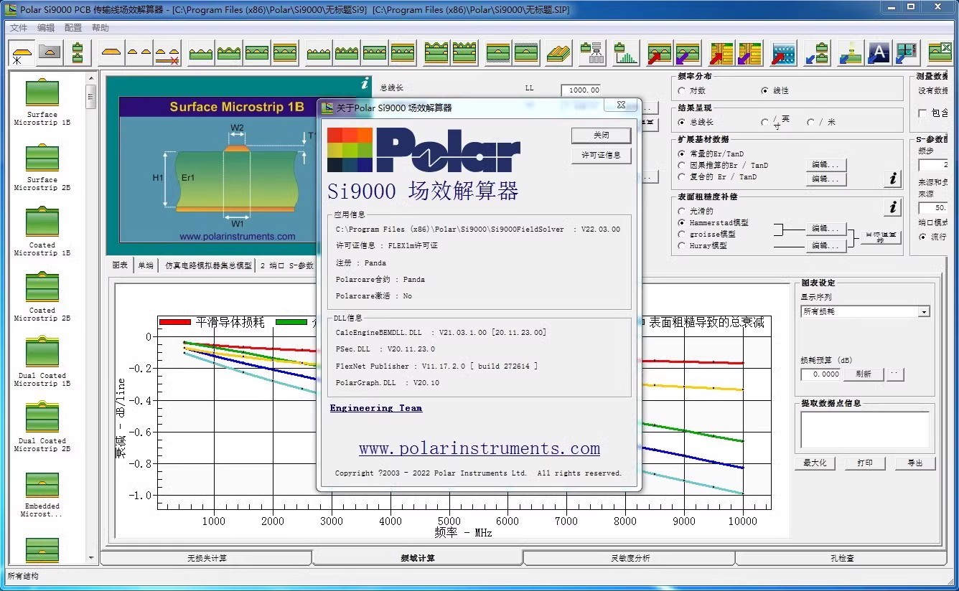The height and width of the screenshot is (591, 959).
Task: Select the 光滑的 roughness radio button
Action: tap(681, 211)
